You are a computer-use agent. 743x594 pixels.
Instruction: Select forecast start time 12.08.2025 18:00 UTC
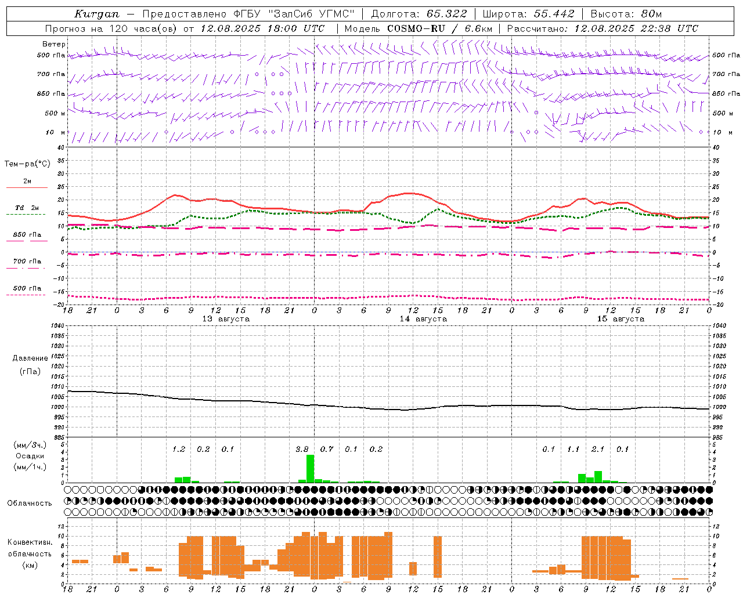point(262,28)
